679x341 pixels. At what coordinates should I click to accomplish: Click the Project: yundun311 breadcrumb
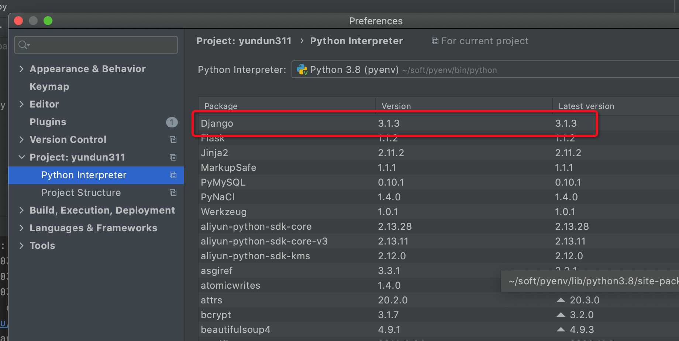[244, 41]
